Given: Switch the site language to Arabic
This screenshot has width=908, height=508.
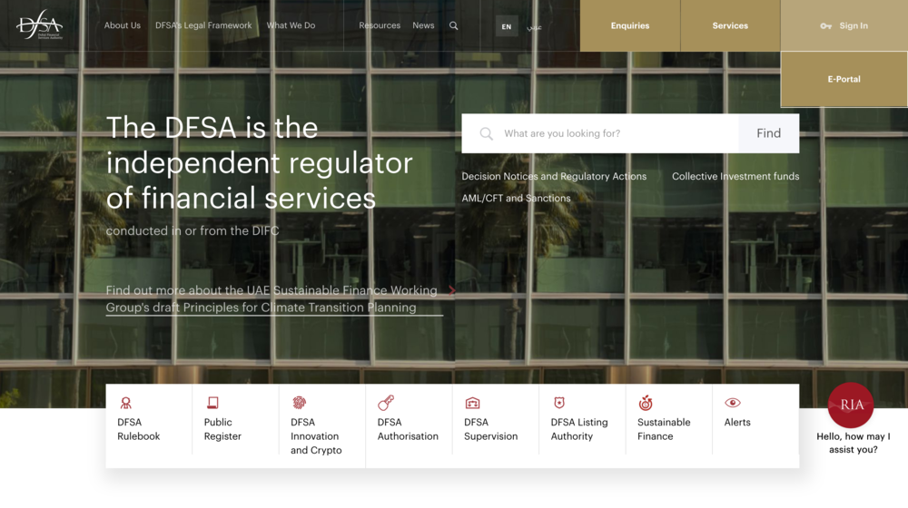Looking at the screenshot, I should tap(534, 26).
